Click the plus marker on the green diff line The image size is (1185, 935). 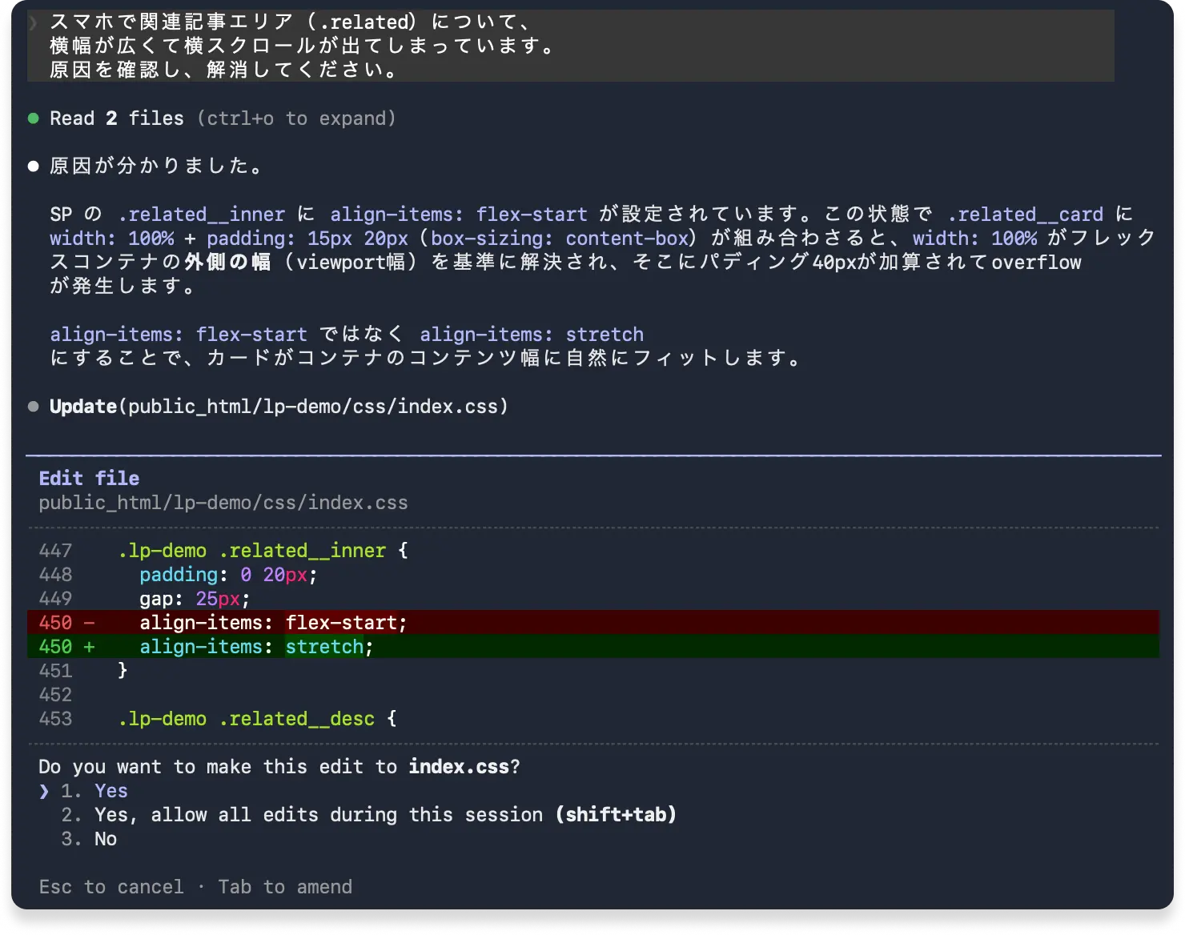point(88,647)
